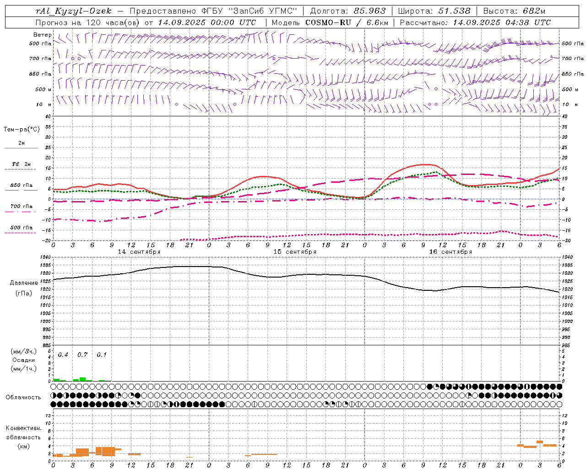Click the '10 м' wind level label on left
586x469 pixels.
click(x=43, y=104)
